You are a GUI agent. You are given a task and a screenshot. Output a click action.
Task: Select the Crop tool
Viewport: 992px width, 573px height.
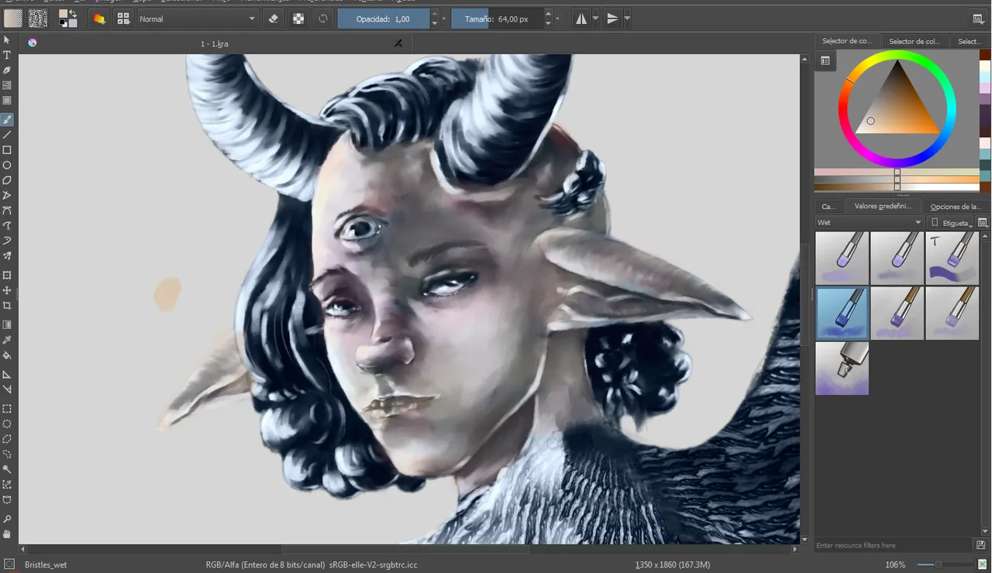click(x=7, y=305)
